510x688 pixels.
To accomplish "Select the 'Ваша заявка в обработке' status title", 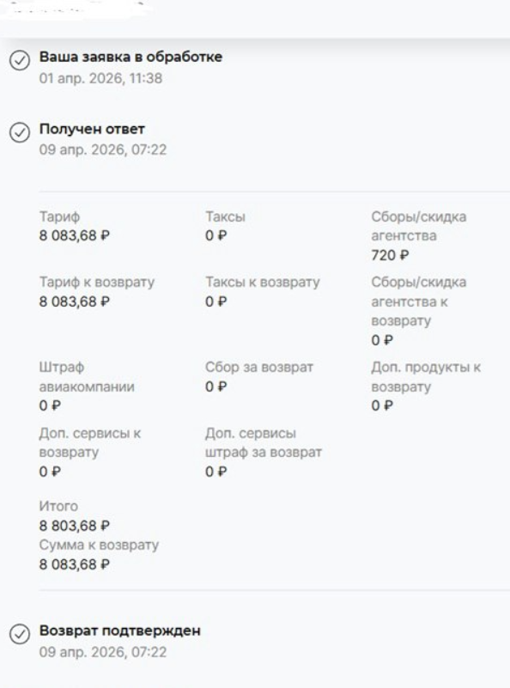I will [x=131, y=57].
